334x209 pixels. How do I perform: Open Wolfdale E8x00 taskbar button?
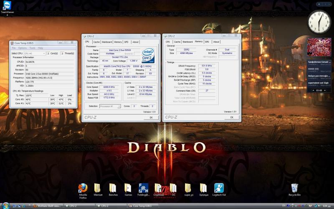pyautogui.click(x=48, y=206)
